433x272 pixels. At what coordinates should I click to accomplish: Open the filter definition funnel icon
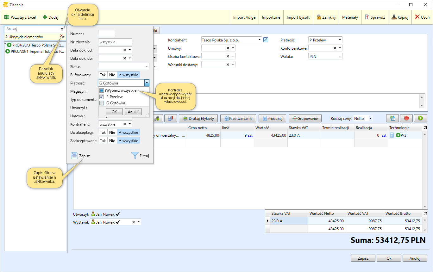pos(62,29)
